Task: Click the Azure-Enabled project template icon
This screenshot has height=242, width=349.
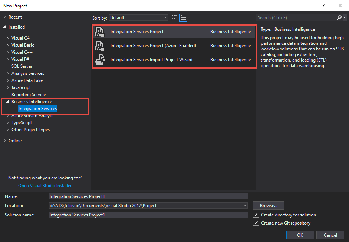Action: pos(99,46)
